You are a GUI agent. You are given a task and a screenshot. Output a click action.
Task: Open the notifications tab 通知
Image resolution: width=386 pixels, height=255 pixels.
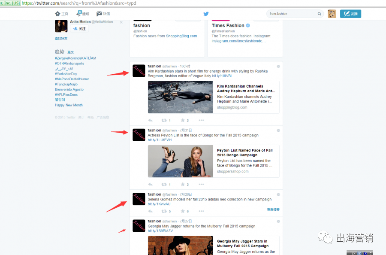click(x=83, y=14)
